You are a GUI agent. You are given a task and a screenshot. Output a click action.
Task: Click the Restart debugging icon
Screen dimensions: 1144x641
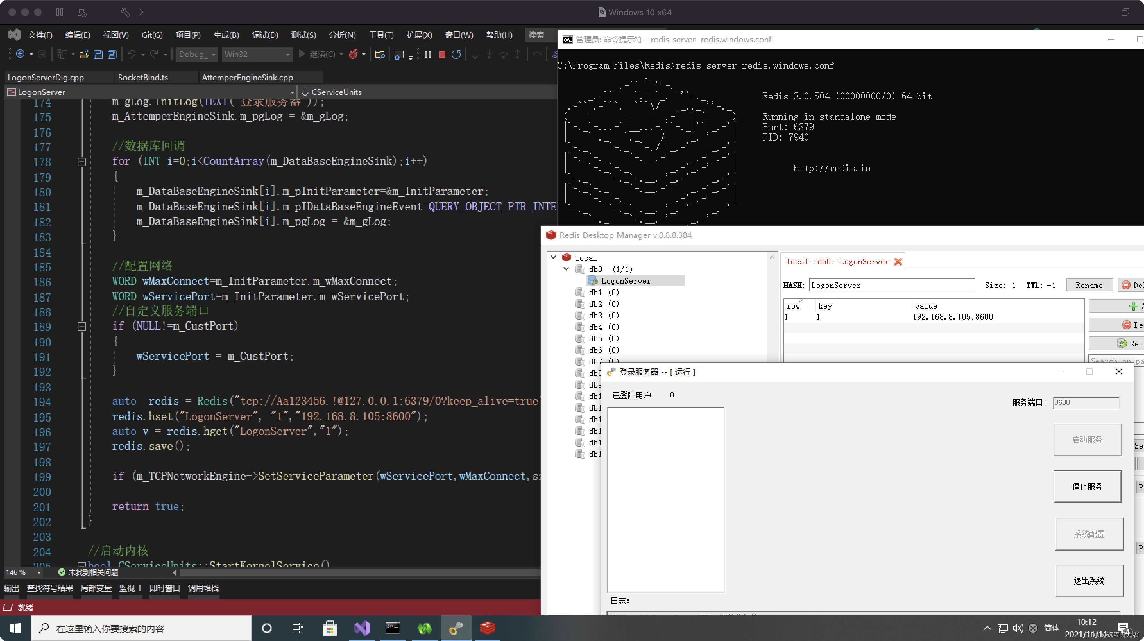click(456, 54)
